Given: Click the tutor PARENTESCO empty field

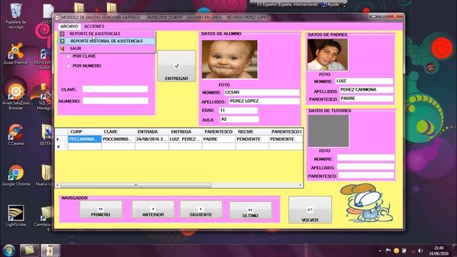Looking at the screenshot, I should (x=366, y=176).
